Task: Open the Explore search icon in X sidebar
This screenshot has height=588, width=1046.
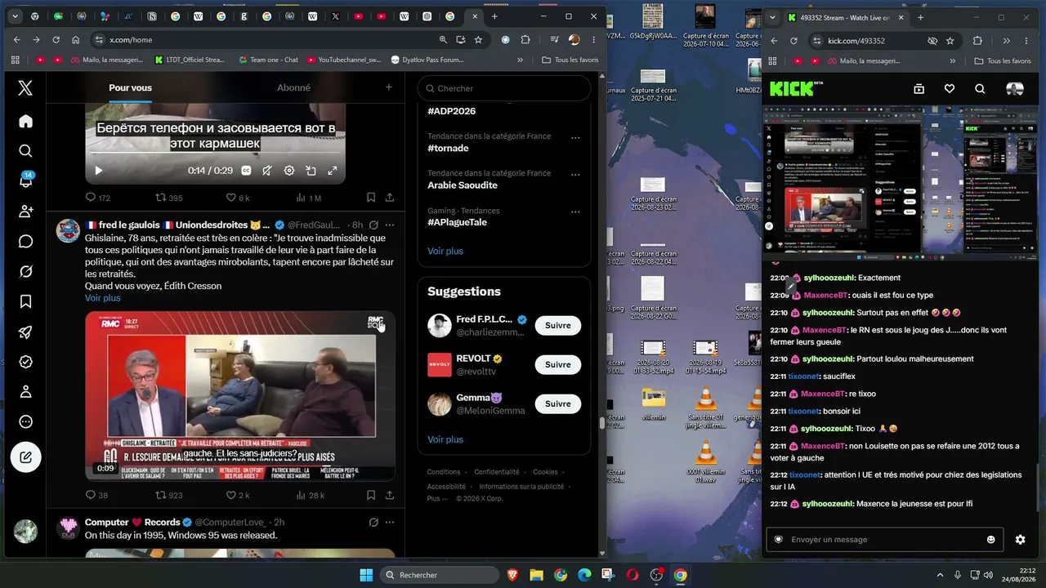Action: click(x=25, y=151)
